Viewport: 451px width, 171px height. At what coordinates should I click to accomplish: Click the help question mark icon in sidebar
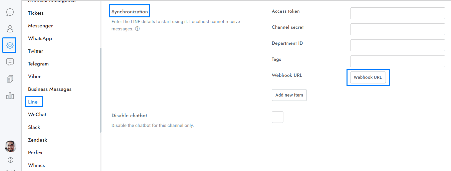click(10, 160)
